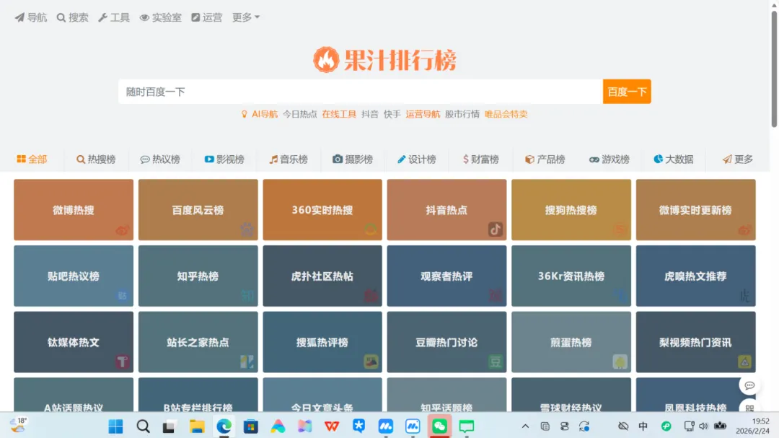The image size is (779, 438).
Task: Click the icon on 搜狐热评榜 card
Action: [x=371, y=362]
